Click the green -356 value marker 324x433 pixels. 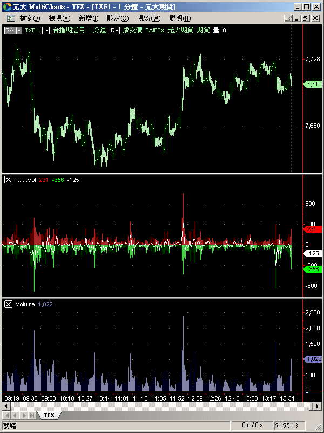[313, 269]
